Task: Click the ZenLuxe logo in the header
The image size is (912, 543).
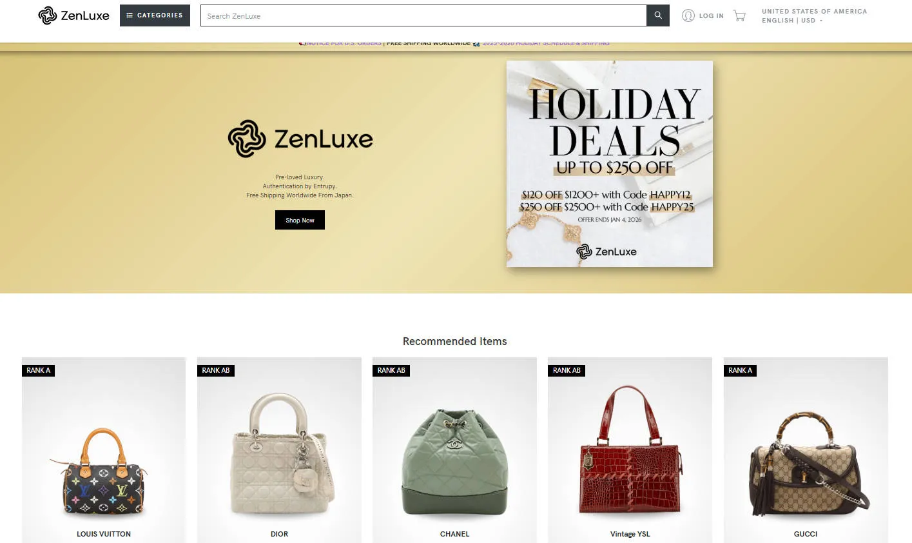Action: 73,15
